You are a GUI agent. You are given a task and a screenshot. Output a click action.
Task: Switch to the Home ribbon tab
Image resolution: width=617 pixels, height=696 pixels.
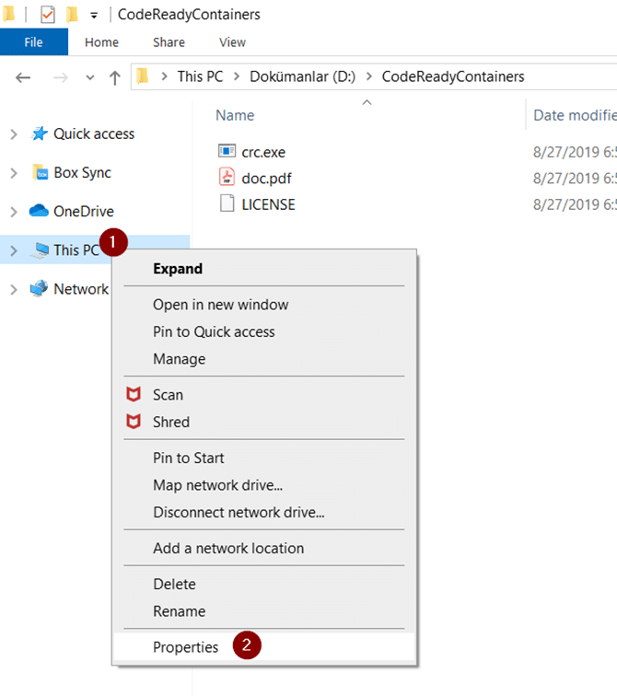[x=101, y=42]
